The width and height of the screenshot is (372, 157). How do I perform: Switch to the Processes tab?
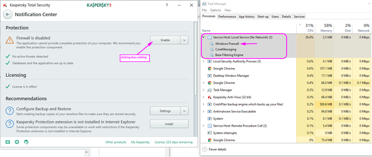click(209, 16)
